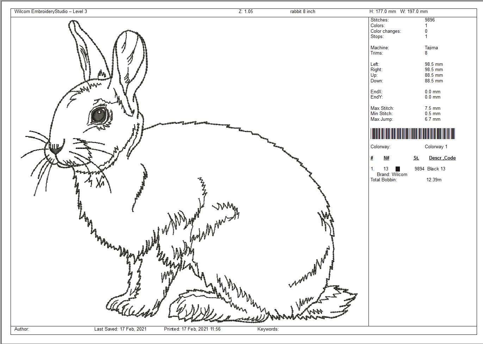The height and width of the screenshot is (344, 483).
Task: Select the Machine value Tajima
Action: coord(431,48)
